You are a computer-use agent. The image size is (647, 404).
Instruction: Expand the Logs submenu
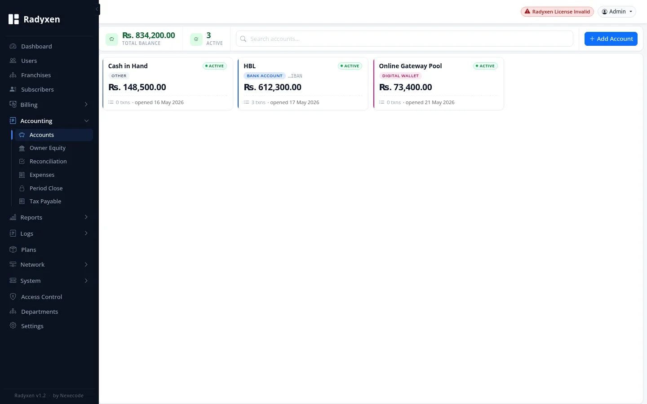(x=86, y=233)
